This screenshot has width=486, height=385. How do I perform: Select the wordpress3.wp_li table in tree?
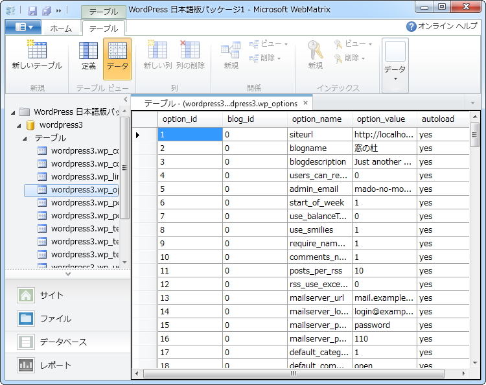(85, 176)
